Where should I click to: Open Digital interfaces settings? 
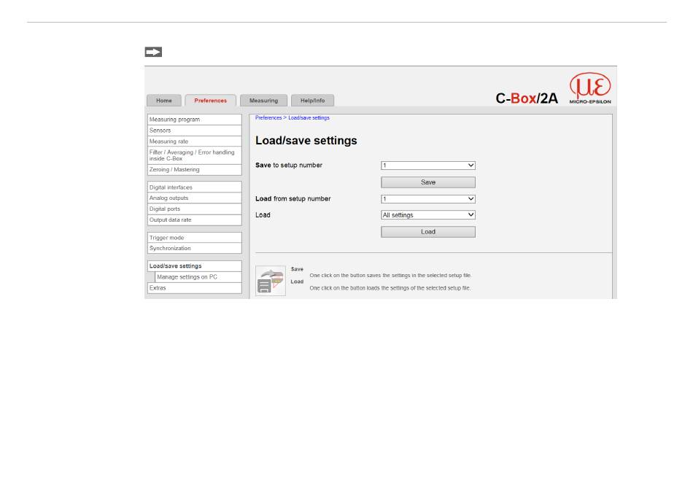tap(195, 187)
